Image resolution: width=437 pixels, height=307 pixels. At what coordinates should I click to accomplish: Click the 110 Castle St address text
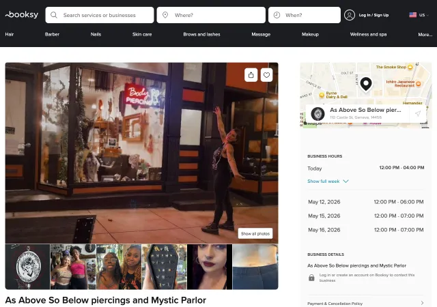point(356,117)
